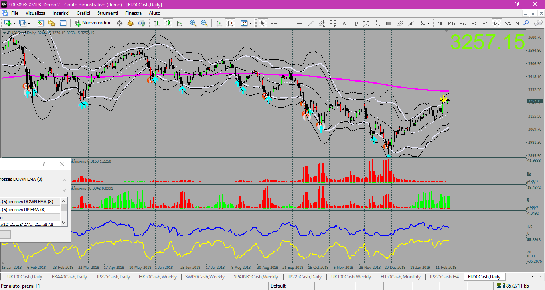Switch to FRA40Cash,Daily chart tab
Image resolution: width=545 pixels, height=290 pixels.
(69, 277)
